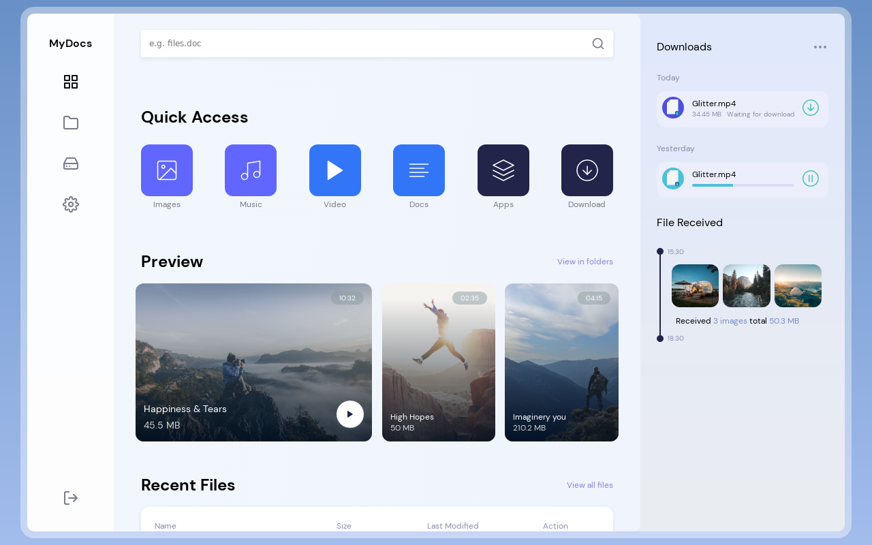Open the dashboard grid icon in sidebar
The width and height of the screenshot is (872, 545).
71,82
